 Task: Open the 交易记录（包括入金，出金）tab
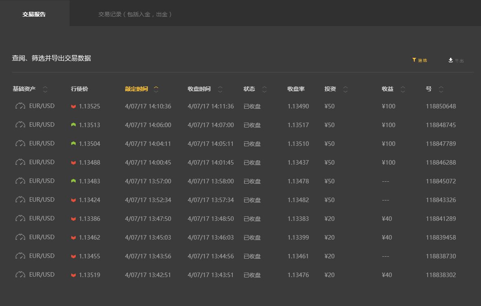coord(135,14)
